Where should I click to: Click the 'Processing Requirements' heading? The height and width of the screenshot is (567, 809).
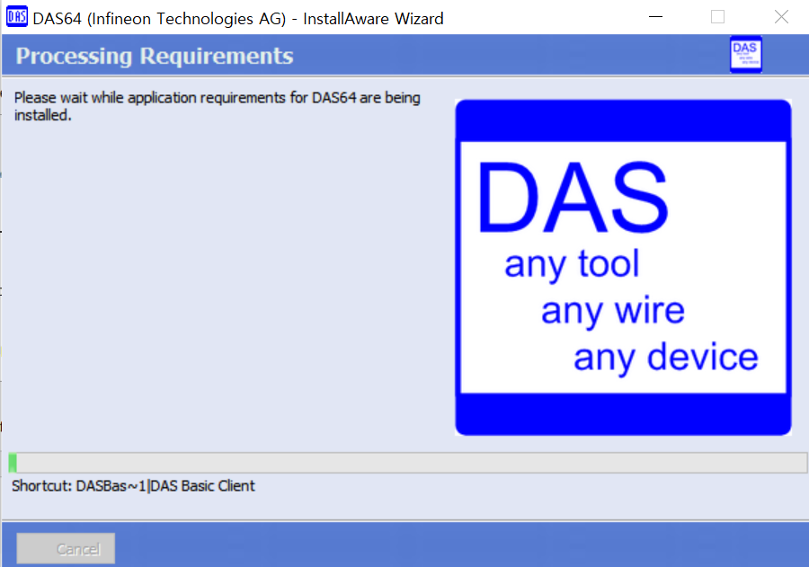click(155, 56)
